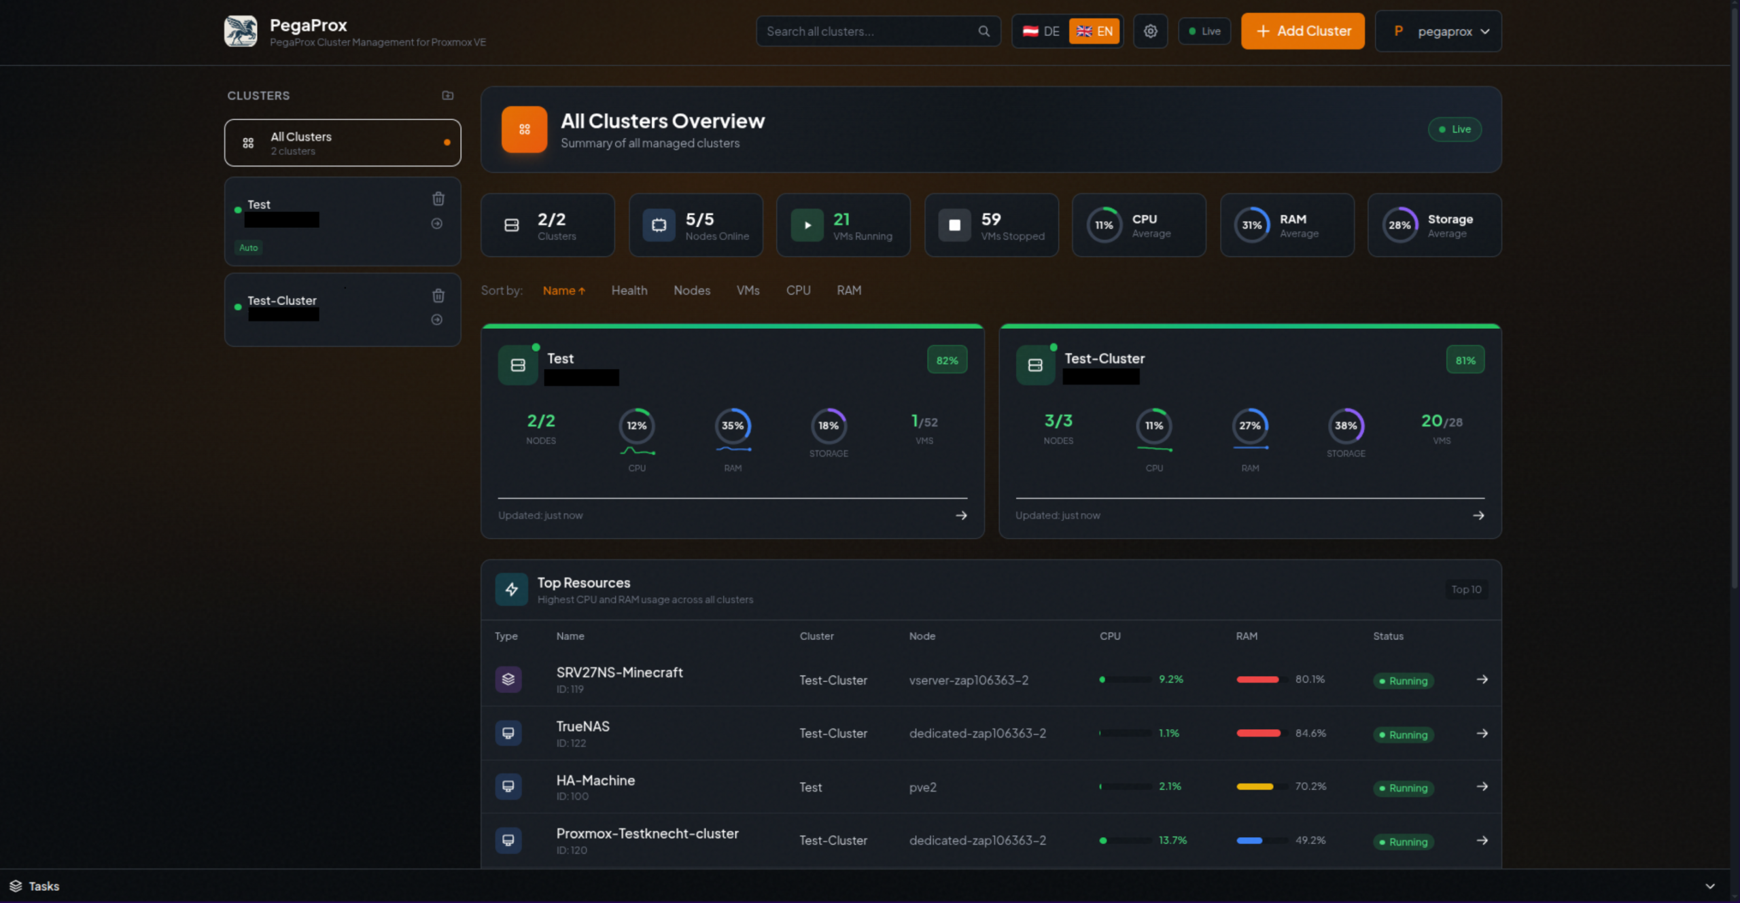Click the TrueNAS RAM usage bar
The width and height of the screenshot is (1740, 903).
(1258, 733)
